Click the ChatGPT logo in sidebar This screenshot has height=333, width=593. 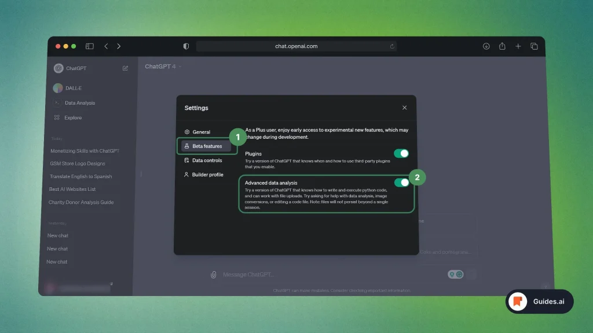coord(58,68)
